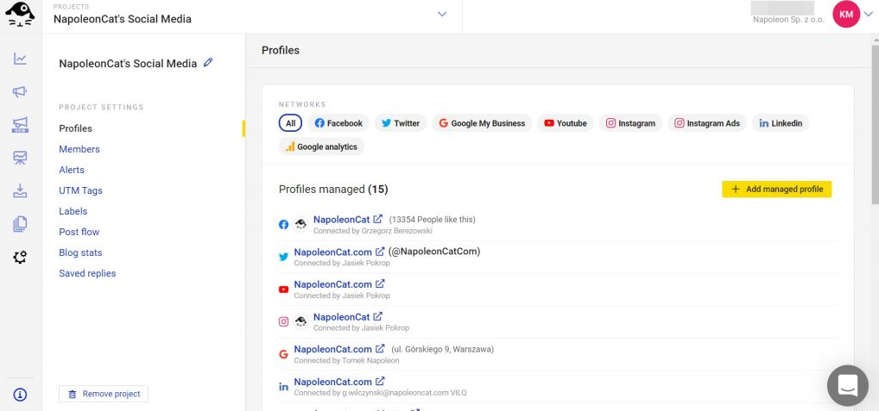
Task: Click "Connected by Tomek Napoleon" text
Action: (x=346, y=360)
